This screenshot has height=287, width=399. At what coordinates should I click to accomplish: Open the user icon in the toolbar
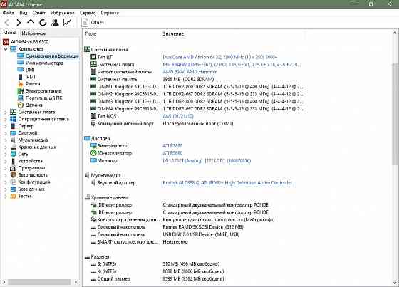[55, 23]
